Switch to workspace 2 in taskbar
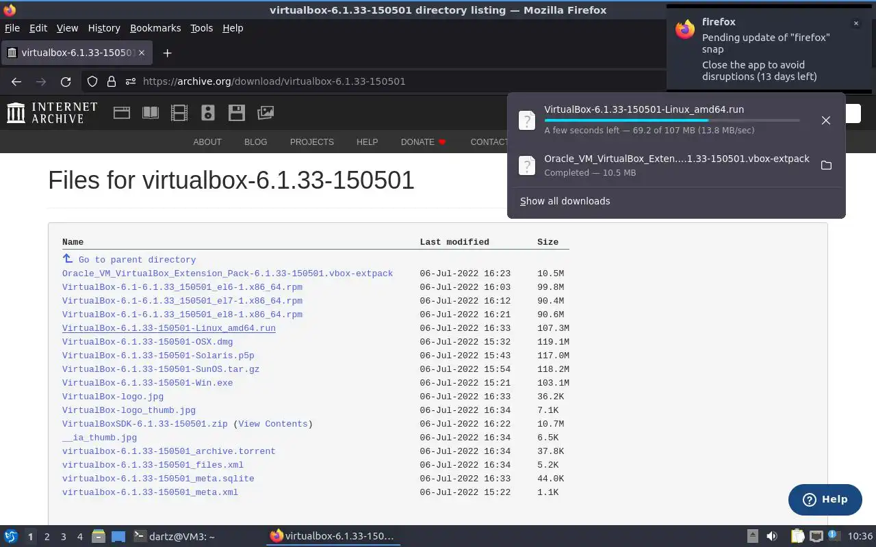The image size is (876, 547). pos(47,537)
